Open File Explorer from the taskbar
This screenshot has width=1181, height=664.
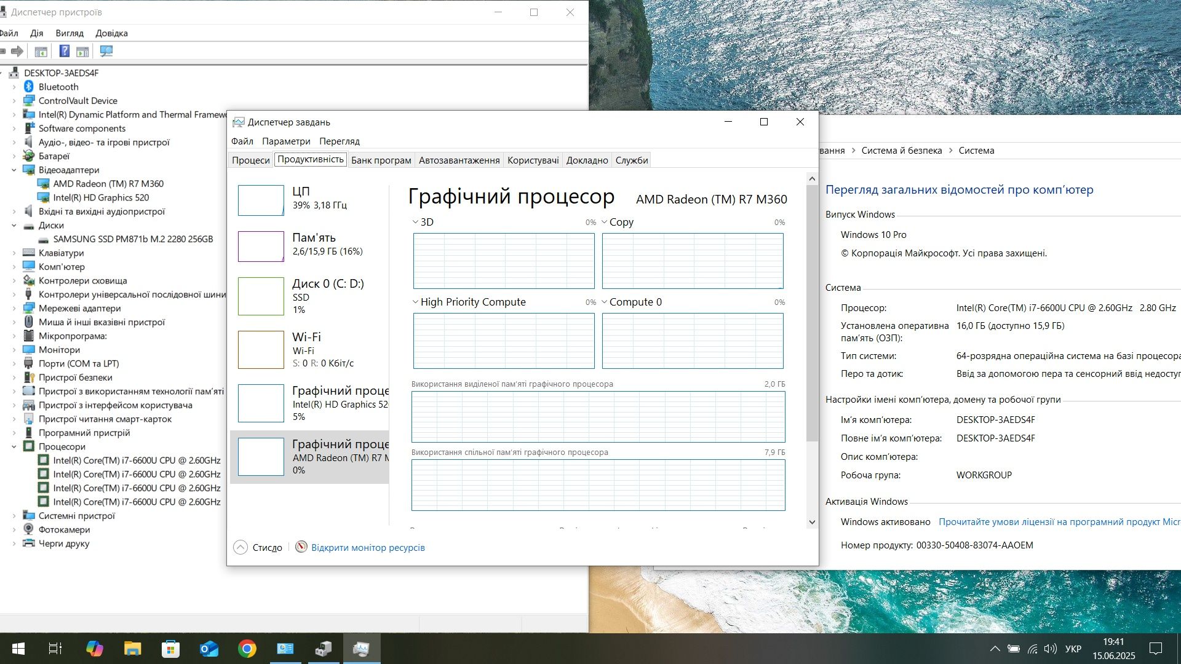pyautogui.click(x=132, y=649)
